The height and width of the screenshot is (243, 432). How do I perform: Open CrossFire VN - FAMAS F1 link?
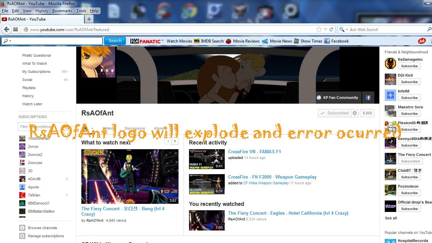254,152
